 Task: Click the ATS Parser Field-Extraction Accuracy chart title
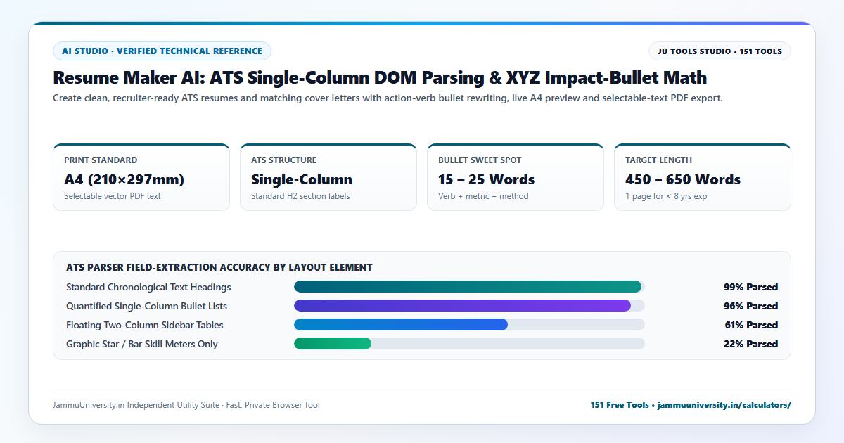tap(219, 267)
